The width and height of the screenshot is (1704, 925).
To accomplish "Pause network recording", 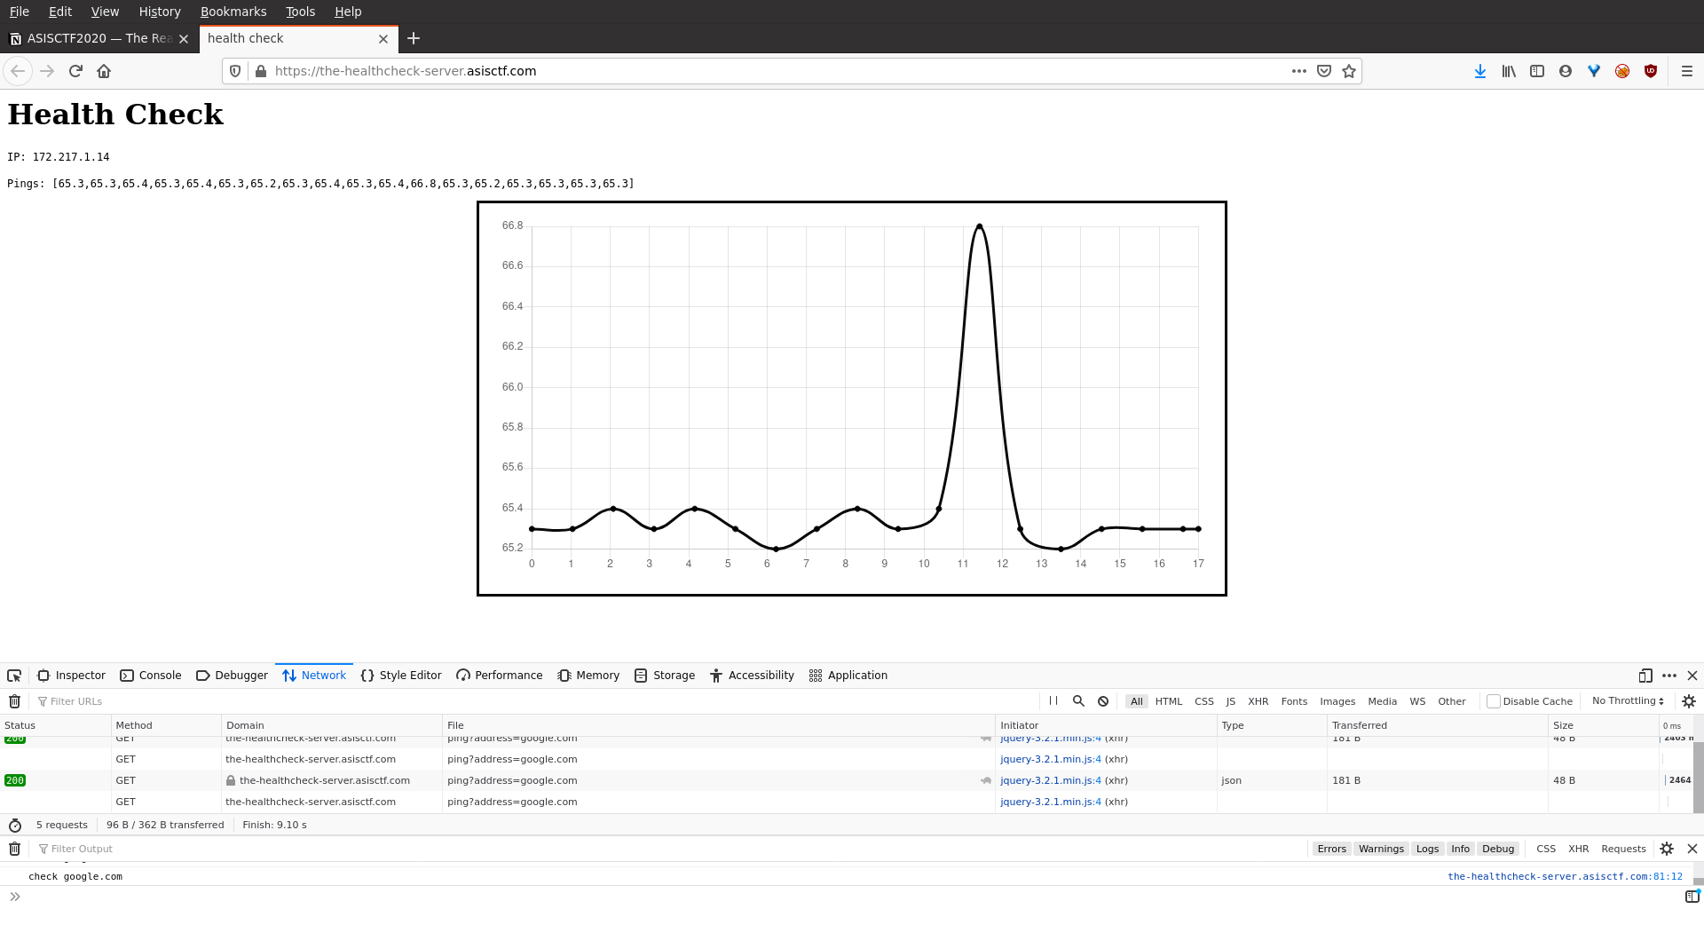I will click(x=1053, y=701).
